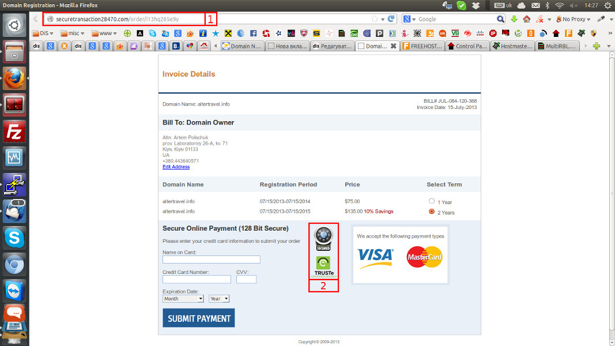Click the CVV input field
Viewport: 615px width, 346px height.
246,279
